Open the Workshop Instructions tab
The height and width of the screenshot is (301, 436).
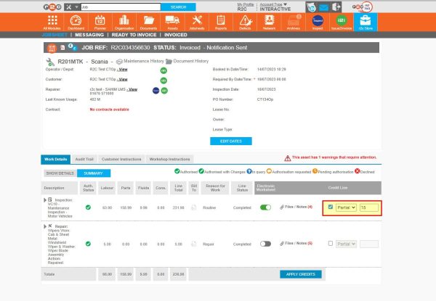coord(169,160)
